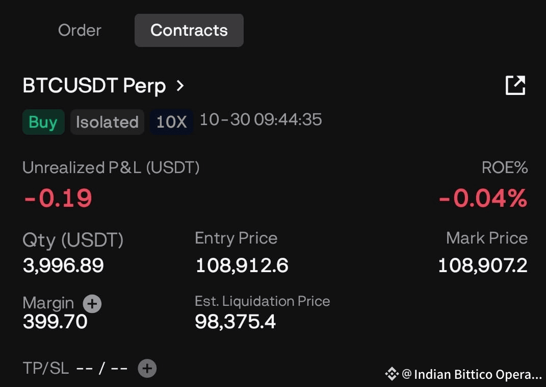Tap the -0.04% ROE value
Image resolution: width=546 pixels, height=387 pixels.
pyautogui.click(x=483, y=198)
